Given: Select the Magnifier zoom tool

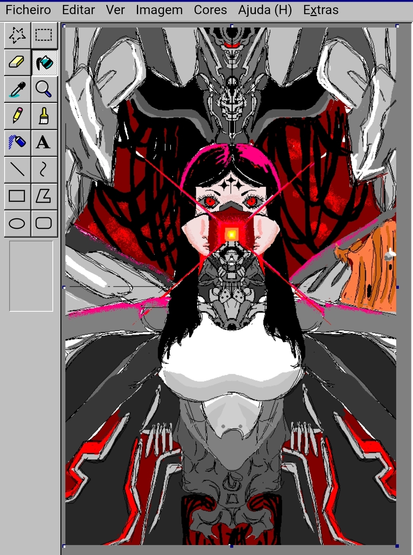Looking at the screenshot, I should (x=44, y=89).
